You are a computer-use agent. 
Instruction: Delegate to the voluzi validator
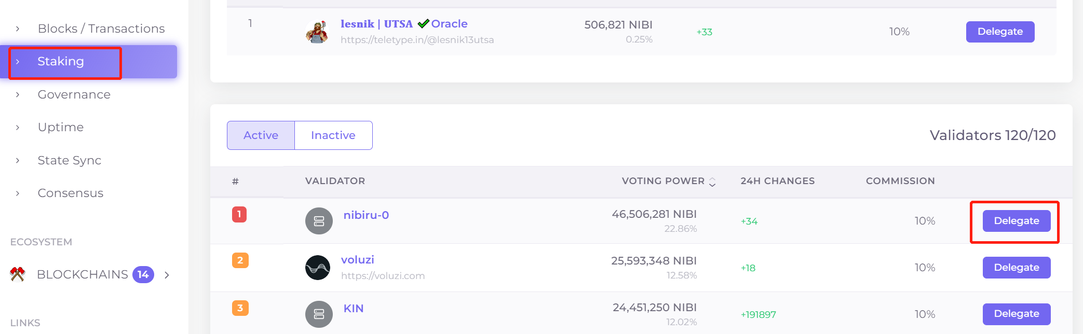point(1016,268)
